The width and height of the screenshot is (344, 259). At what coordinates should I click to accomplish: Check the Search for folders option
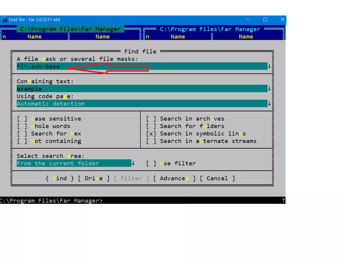[x=151, y=126]
